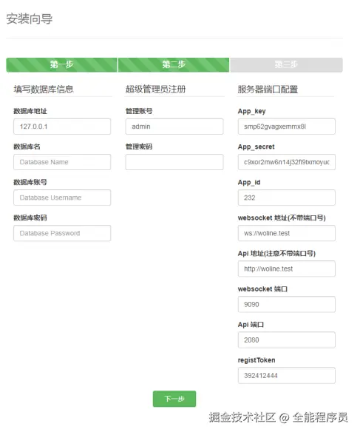Focus the empty 管理密码 field
The height and width of the screenshot is (435, 360).
[174, 162]
